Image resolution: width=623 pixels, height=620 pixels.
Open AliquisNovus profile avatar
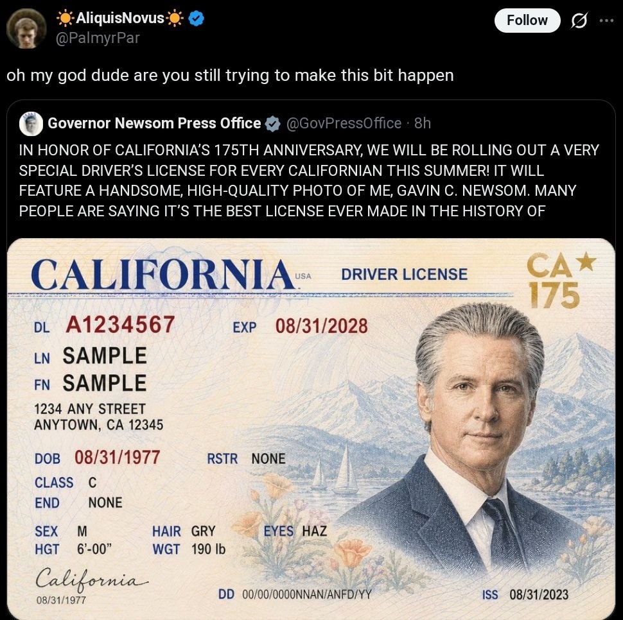[26, 29]
